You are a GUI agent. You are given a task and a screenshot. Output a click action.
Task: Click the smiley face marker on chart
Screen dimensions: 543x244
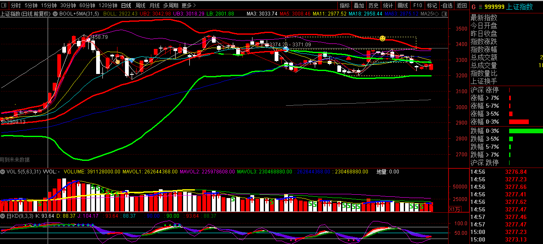click(382, 38)
